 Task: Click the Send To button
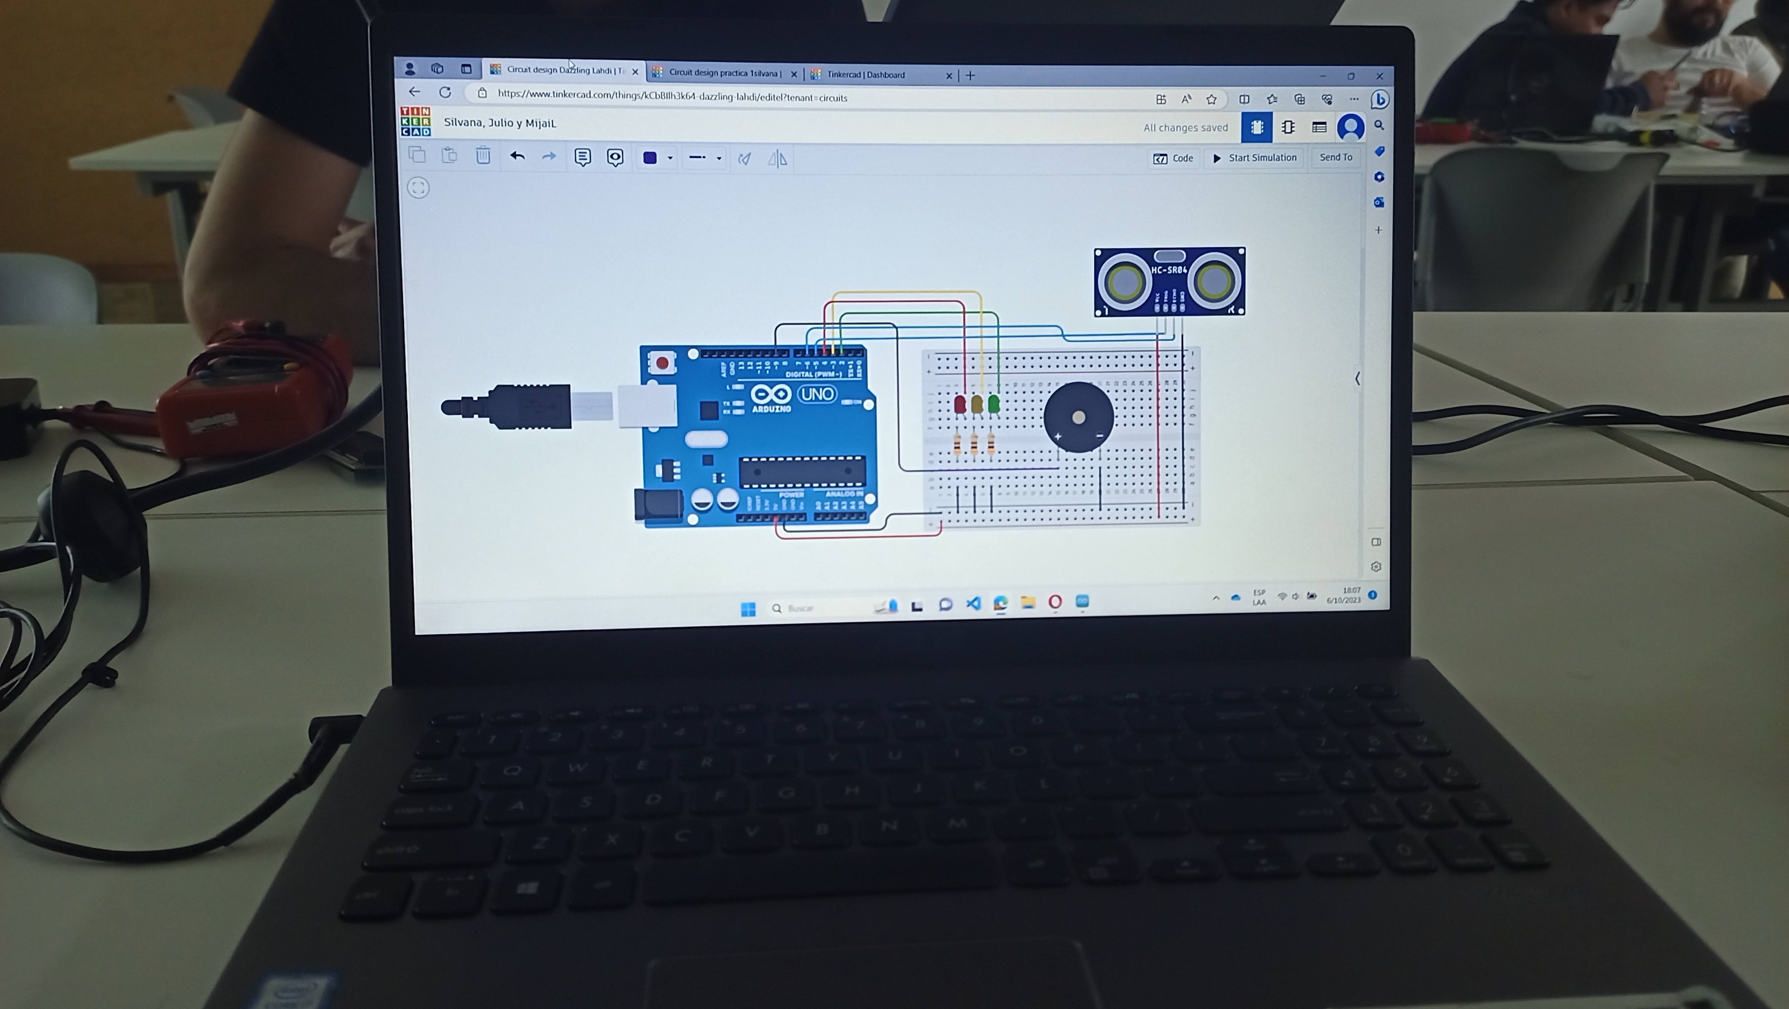(1336, 157)
